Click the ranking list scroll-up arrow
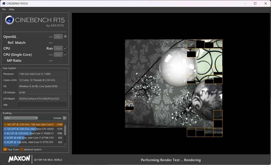This screenshot has width=271, height=165. click(65, 123)
